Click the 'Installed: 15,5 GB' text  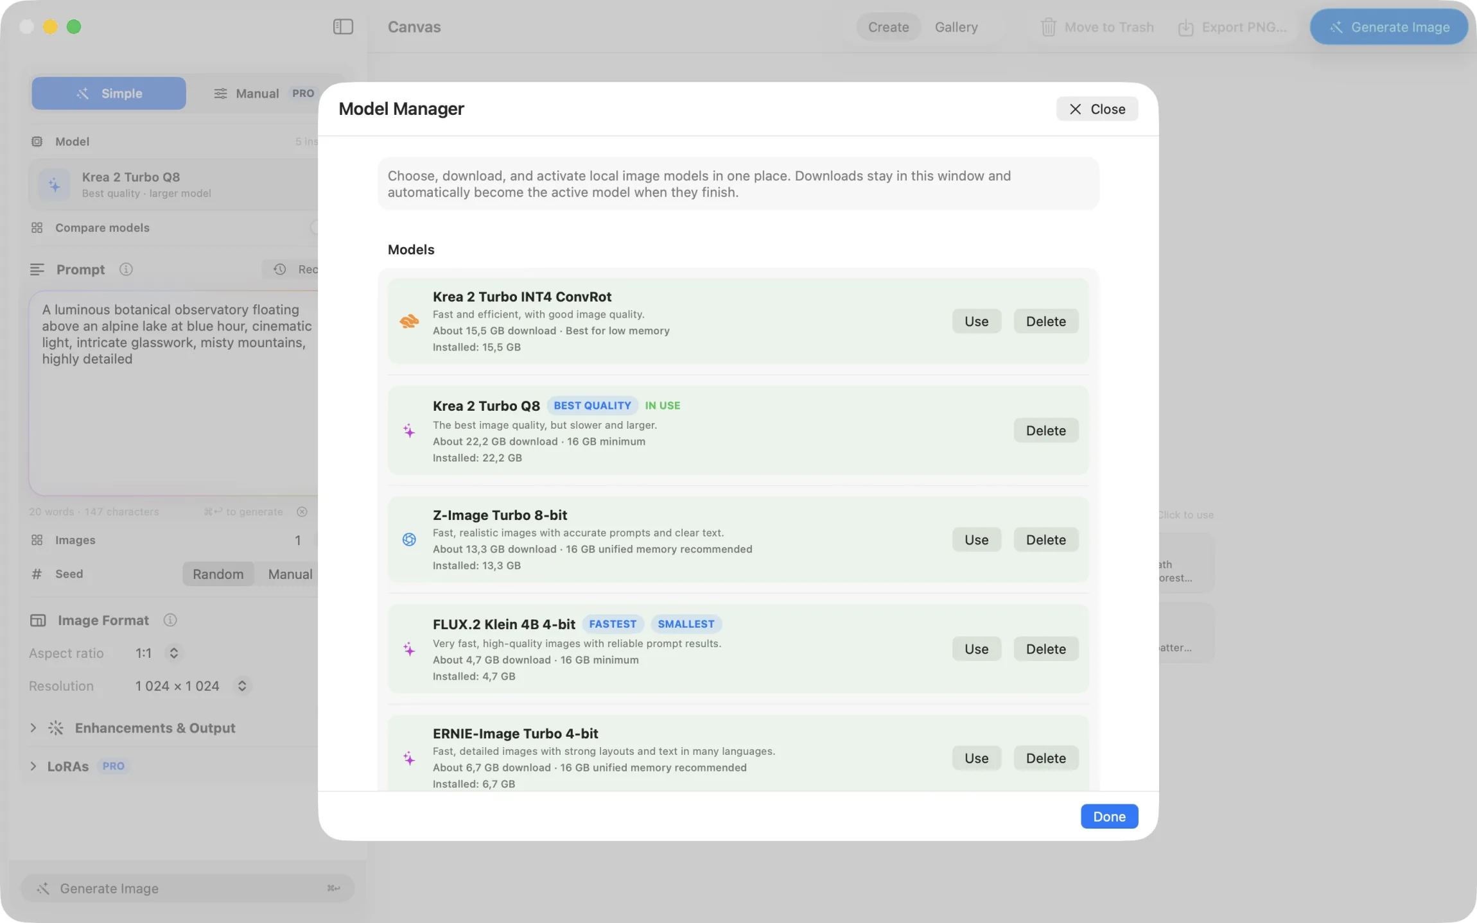tap(476, 347)
